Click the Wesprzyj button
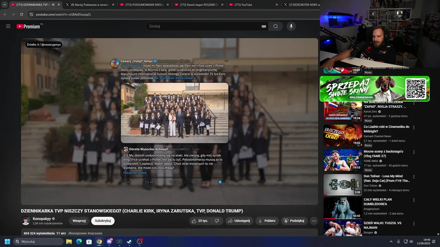 [x=79, y=221]
